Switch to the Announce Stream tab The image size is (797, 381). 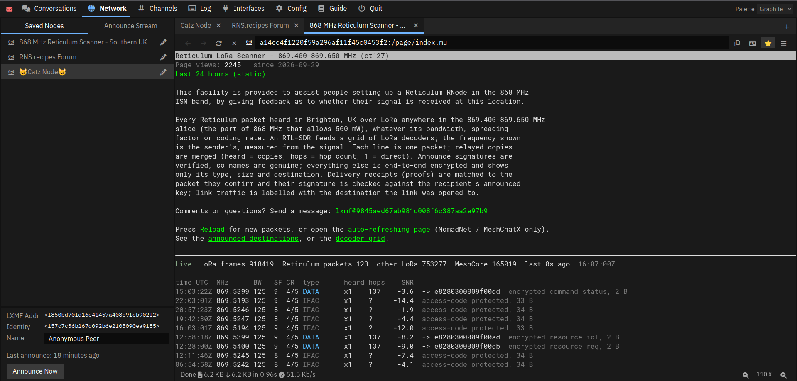[x=130, y=26]
